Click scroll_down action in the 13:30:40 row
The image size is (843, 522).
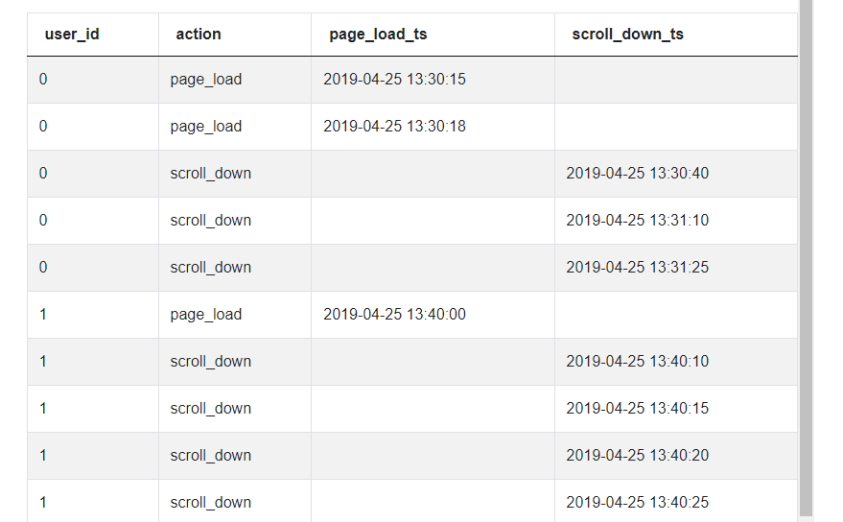click(x=211, y=174)
